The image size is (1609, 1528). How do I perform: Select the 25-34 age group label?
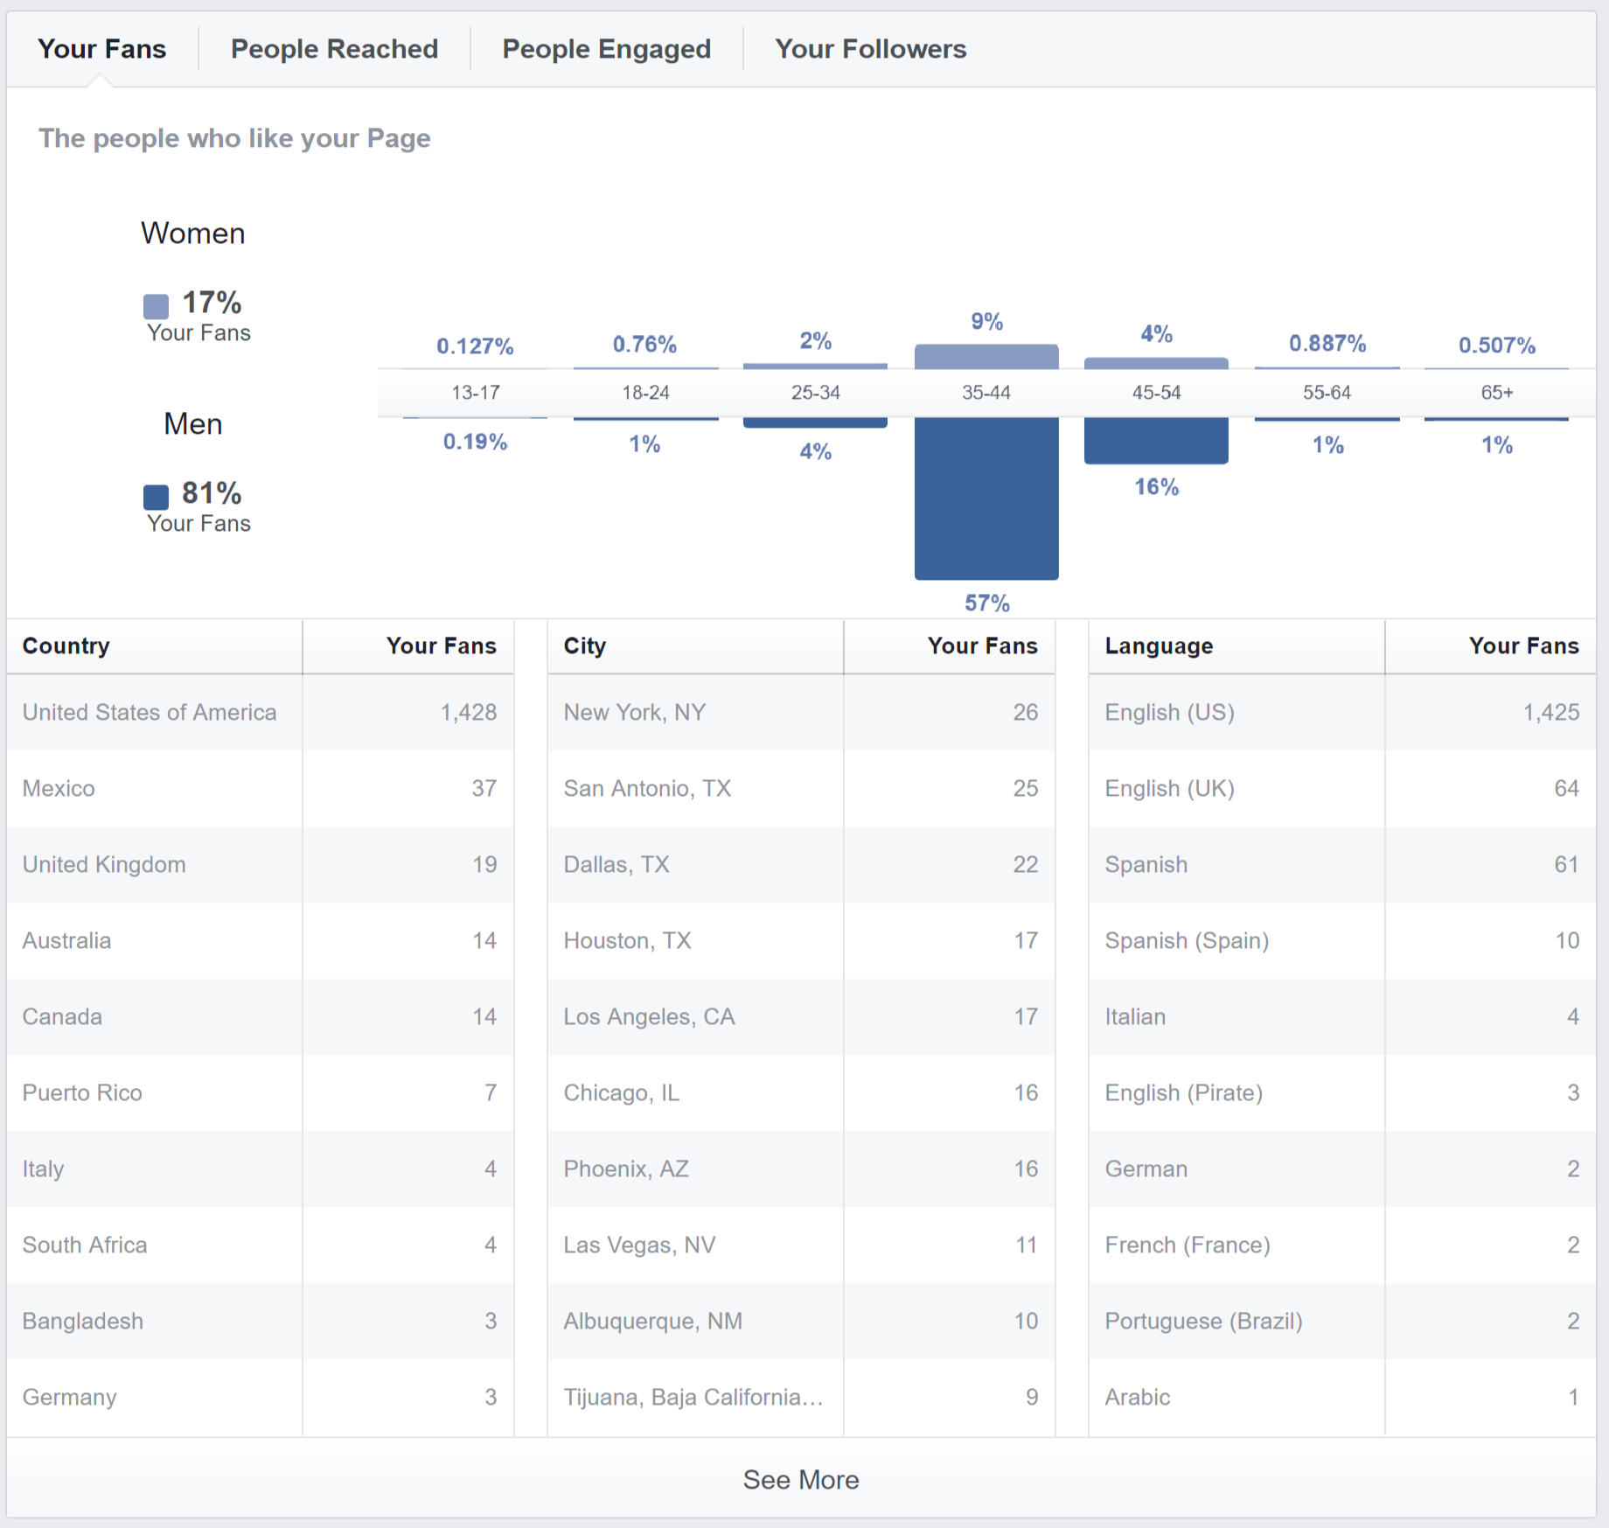(x=815, y=393)
